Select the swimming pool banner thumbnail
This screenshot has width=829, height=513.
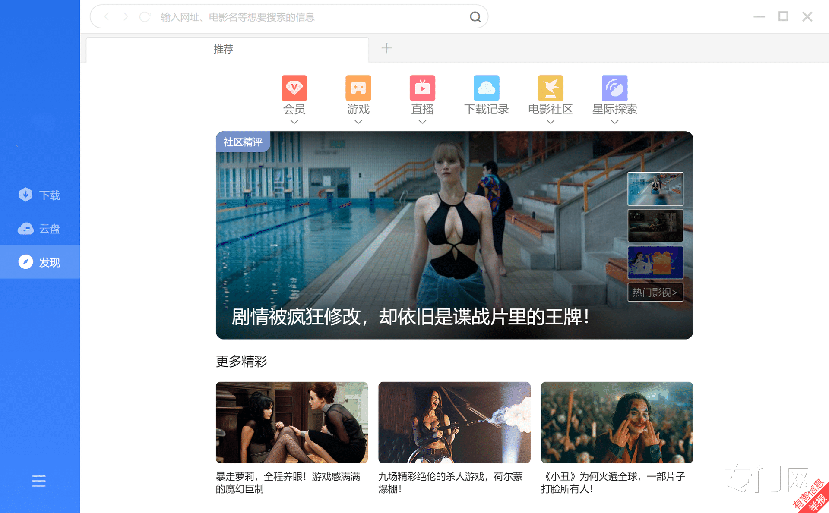click(655, 189)
